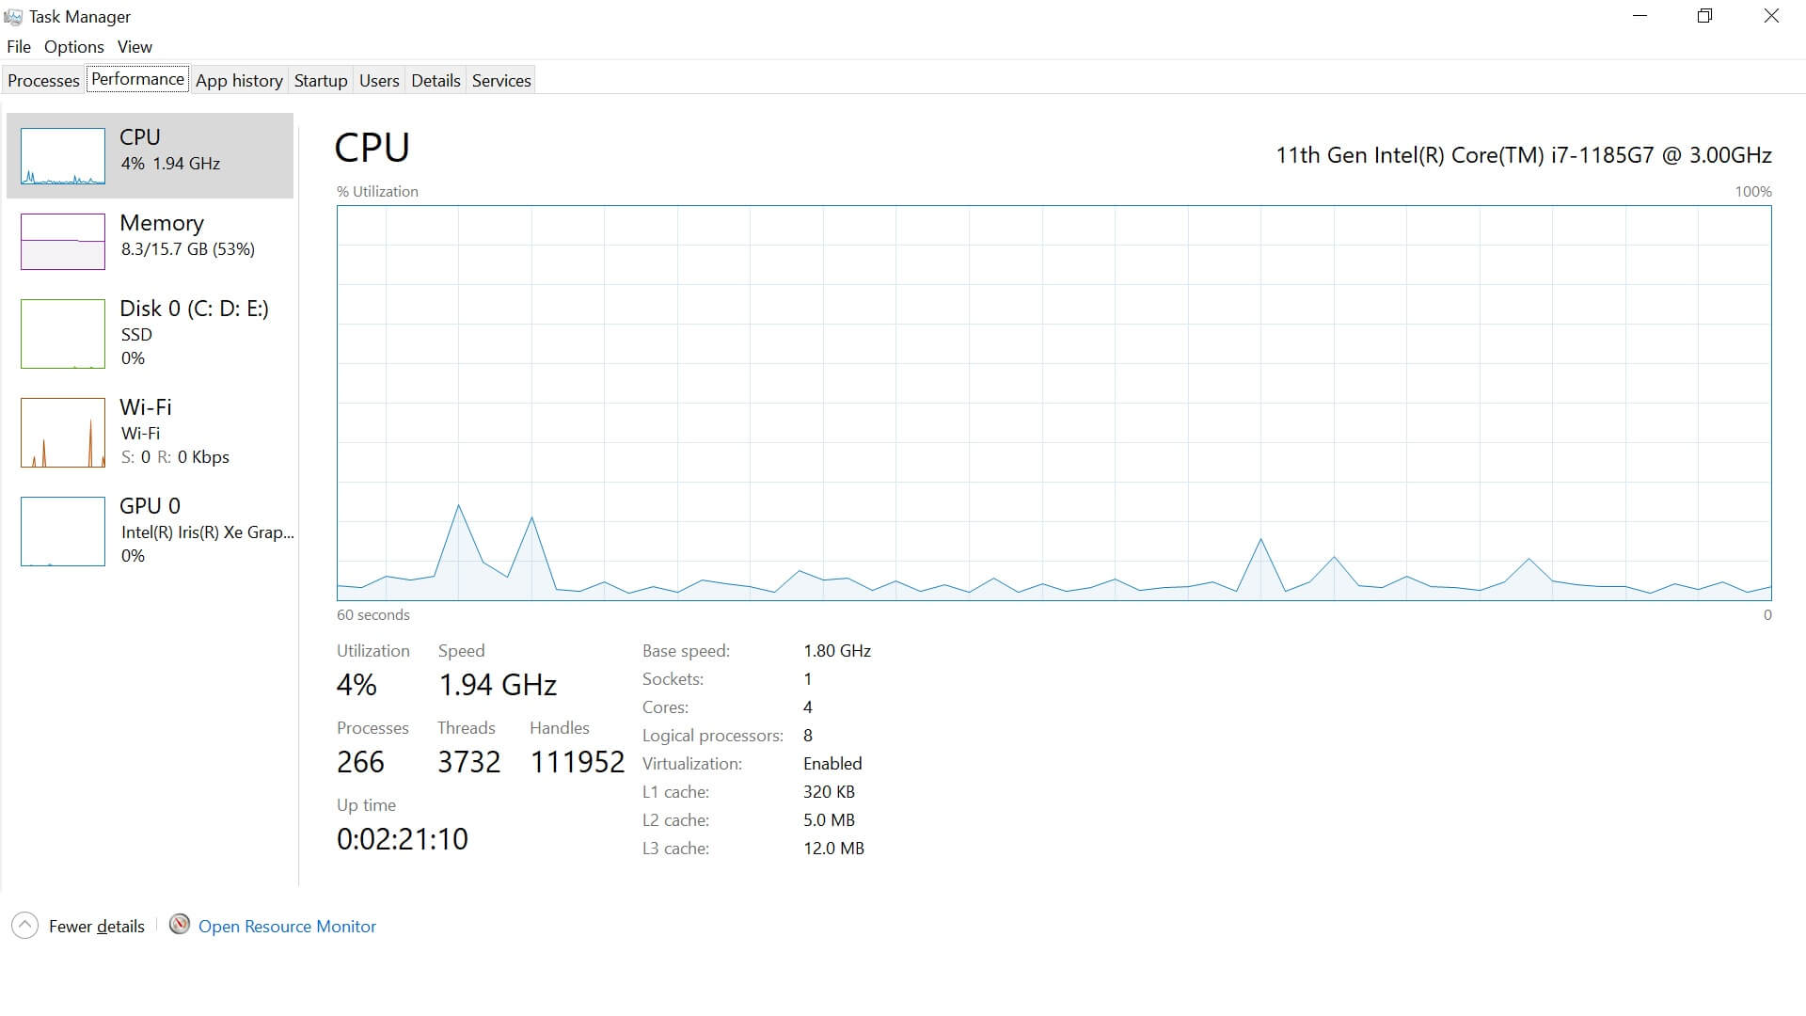Open the View menu
This screenshot has width=1806, height=1016.
[135, 47]
